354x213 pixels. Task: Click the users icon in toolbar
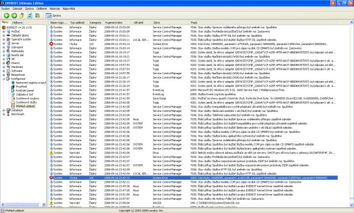pyautogui.click(x=37, y=15)
